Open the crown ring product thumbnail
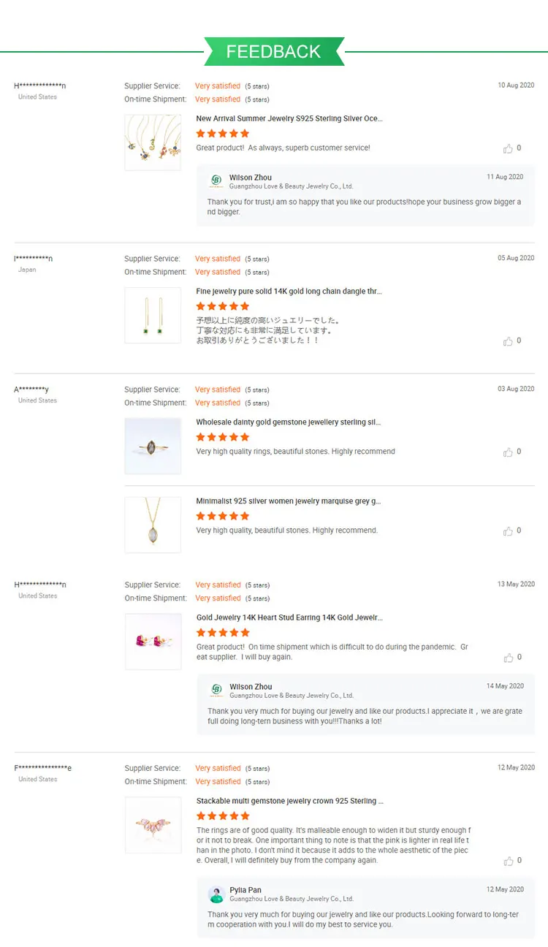The height and width of the screenshot is (947, 548). pyautogui.click(x=153, y=825)
